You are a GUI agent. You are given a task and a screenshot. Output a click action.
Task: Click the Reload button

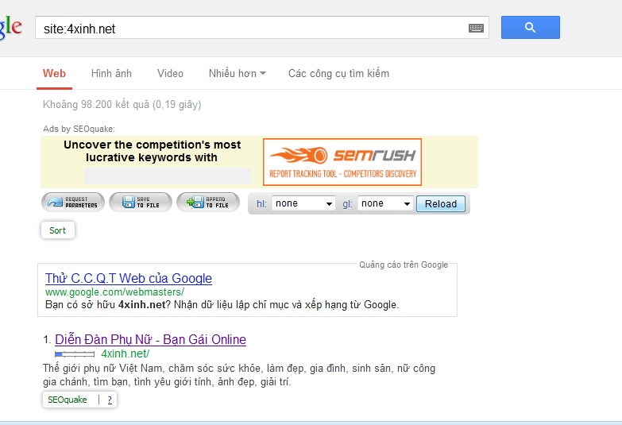click(x=441, y=204)
